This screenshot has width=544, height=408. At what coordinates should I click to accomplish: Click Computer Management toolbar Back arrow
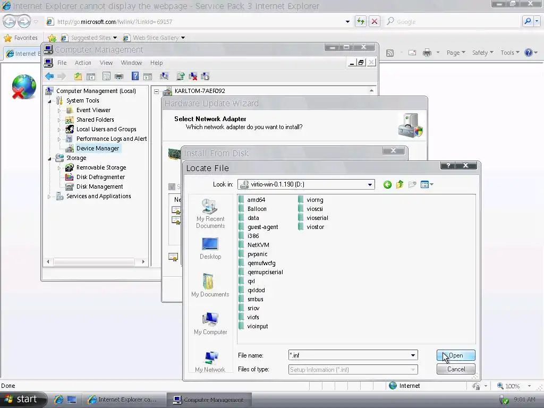[x=49, y=76]
